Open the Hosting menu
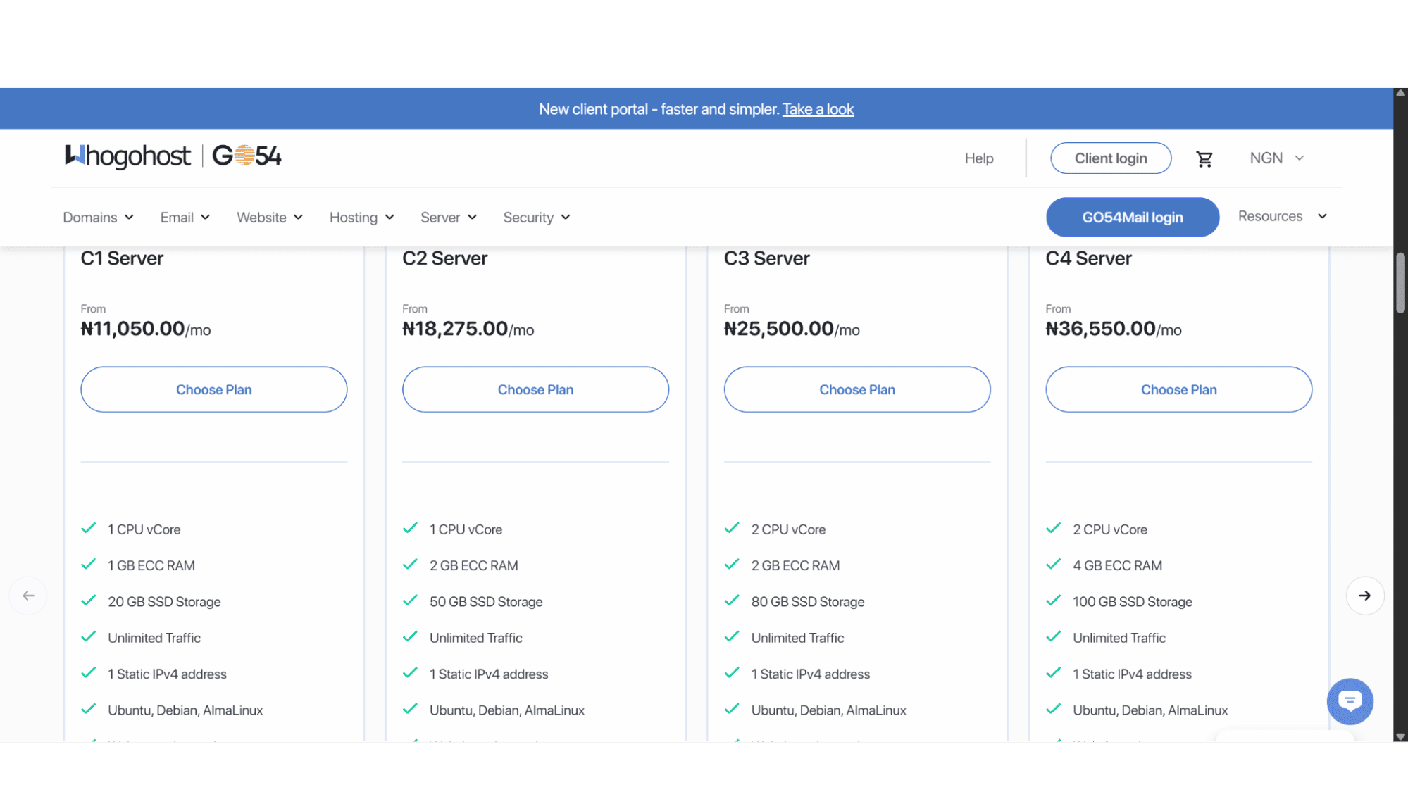 point(361,218)
